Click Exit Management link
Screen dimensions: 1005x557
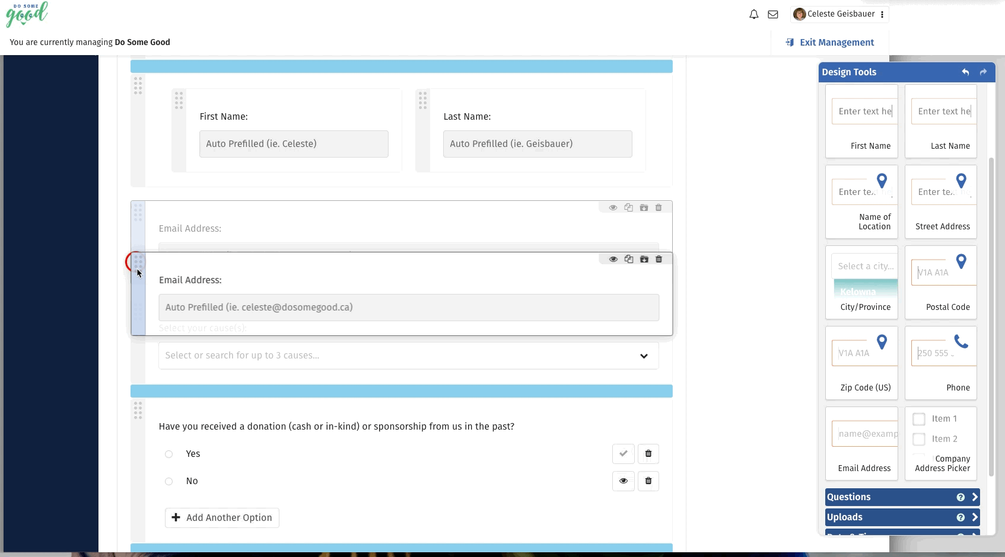tap(829, 42)
